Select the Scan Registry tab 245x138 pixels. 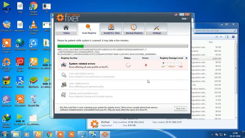(x=89, y=29)
